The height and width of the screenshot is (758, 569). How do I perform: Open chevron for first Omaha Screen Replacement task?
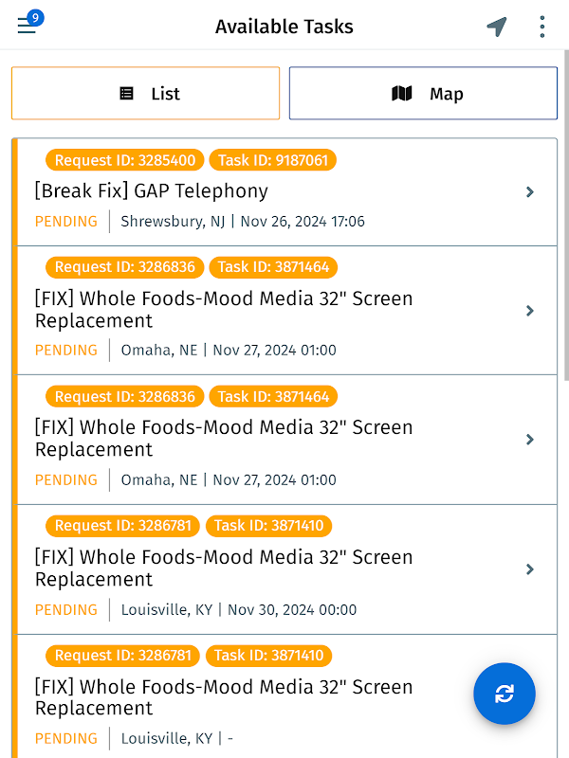pyautogui.click(x=530, y=311)
